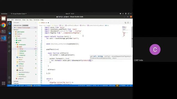
Task: Open the Search view in activity bar
Action: click(x=9, y=28)
